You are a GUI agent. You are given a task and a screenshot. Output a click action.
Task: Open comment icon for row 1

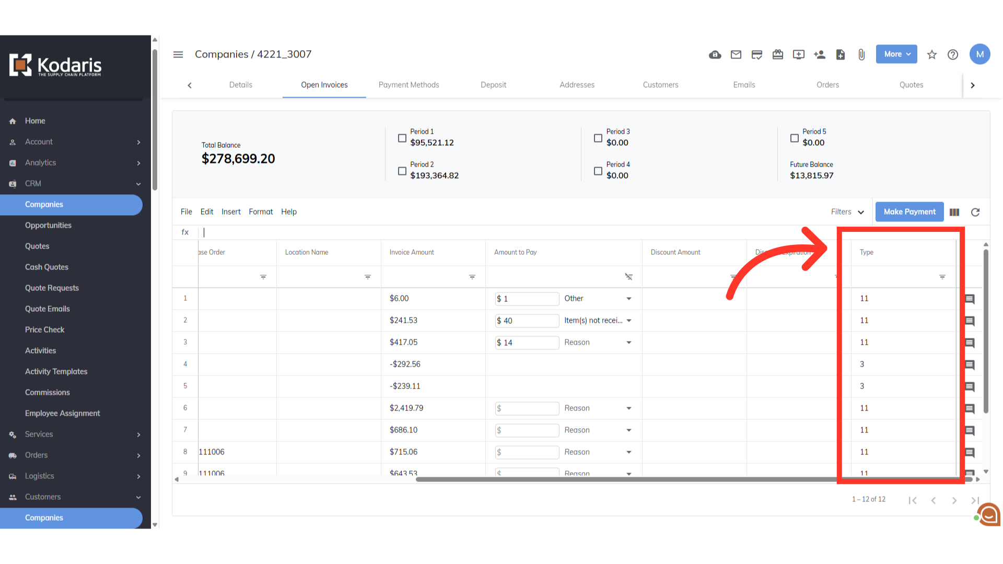coord(970,299)
